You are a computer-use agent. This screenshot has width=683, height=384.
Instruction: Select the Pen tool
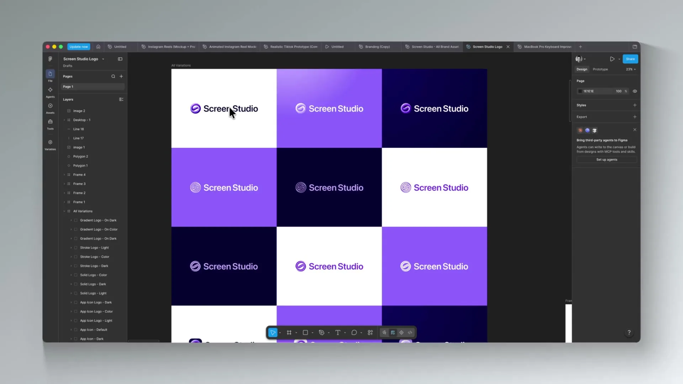coord(322,332)
